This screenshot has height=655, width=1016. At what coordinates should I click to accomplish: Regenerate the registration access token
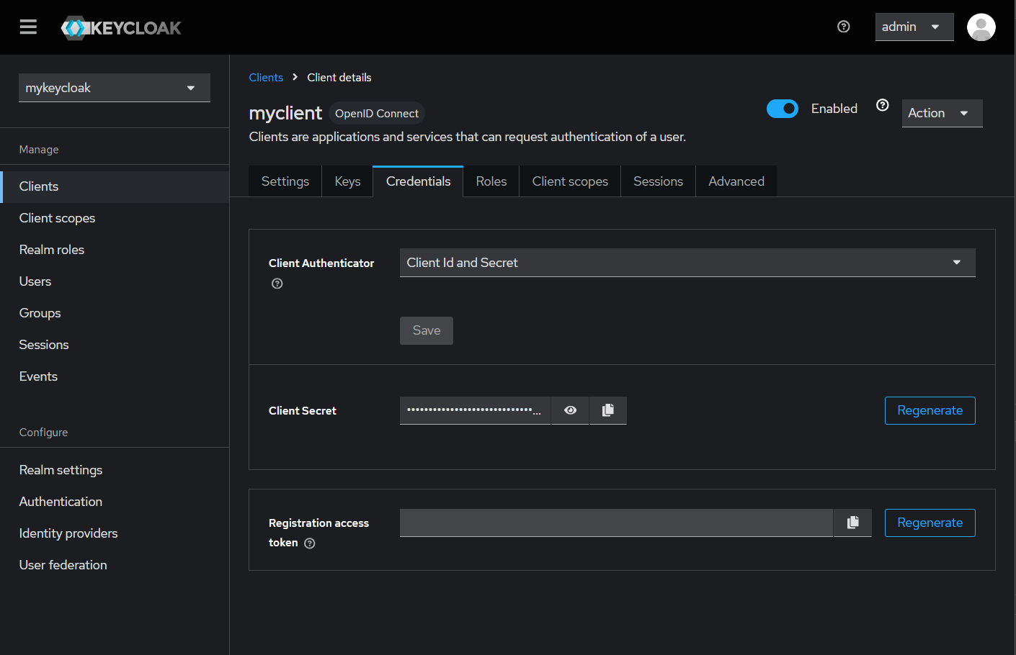tap(930, 523)
